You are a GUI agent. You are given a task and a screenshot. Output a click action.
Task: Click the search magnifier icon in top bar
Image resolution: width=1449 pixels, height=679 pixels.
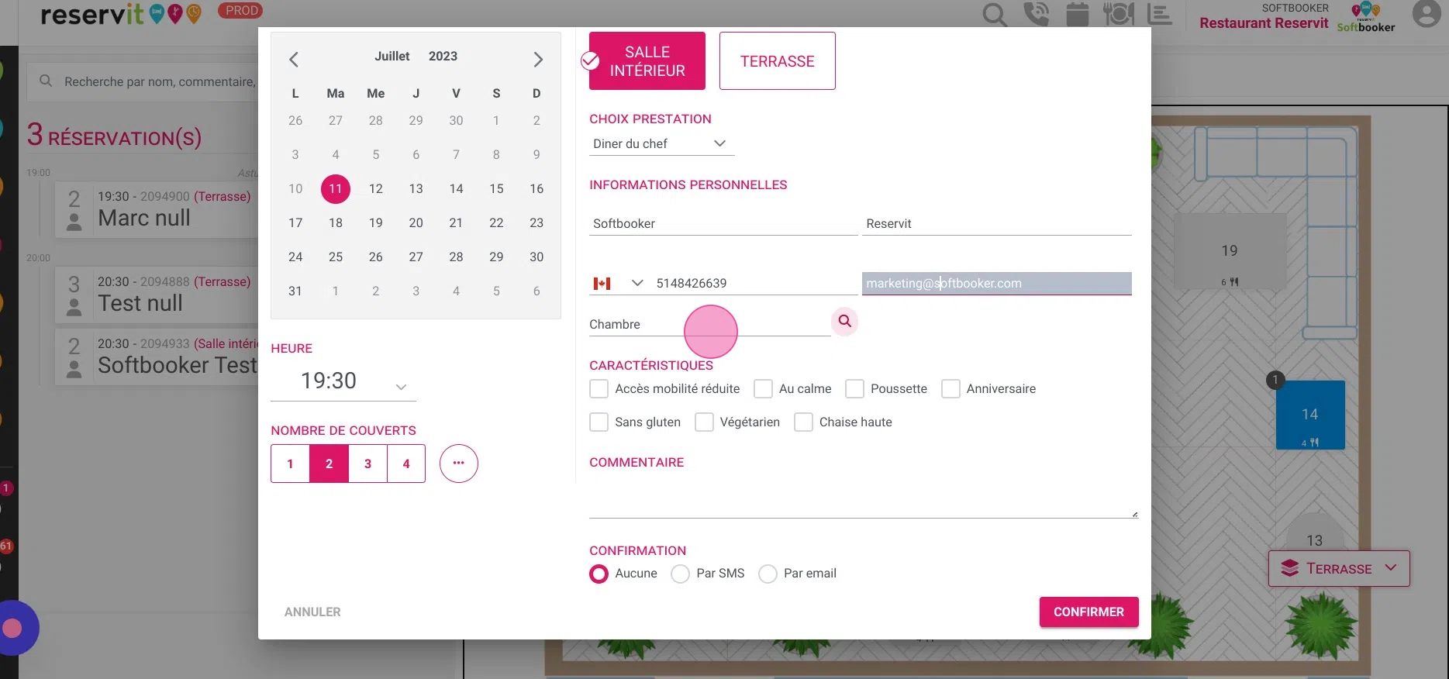(995, 15)
